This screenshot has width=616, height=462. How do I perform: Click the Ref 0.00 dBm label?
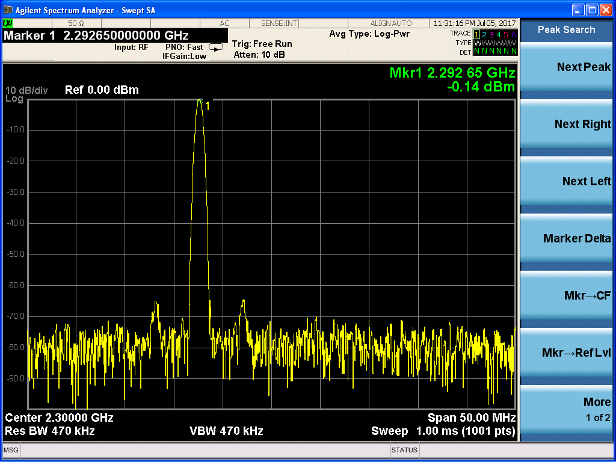tap(102, 90)
